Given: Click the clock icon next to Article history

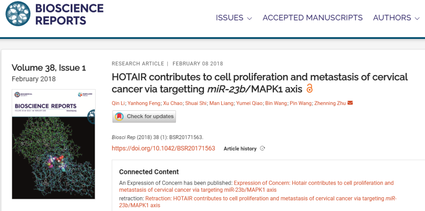Looking at the screenshot, I should [x=262, y=148].
